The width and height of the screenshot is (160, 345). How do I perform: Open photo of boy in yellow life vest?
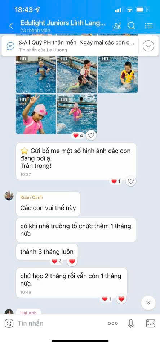pyautogui.click(x=118, y=75)
